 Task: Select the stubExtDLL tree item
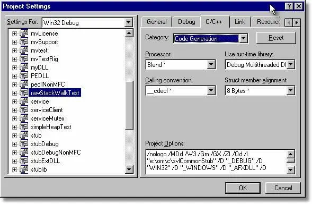point(46,161)
